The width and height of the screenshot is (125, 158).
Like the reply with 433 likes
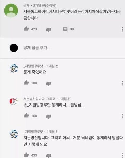(x=26, y=155)
